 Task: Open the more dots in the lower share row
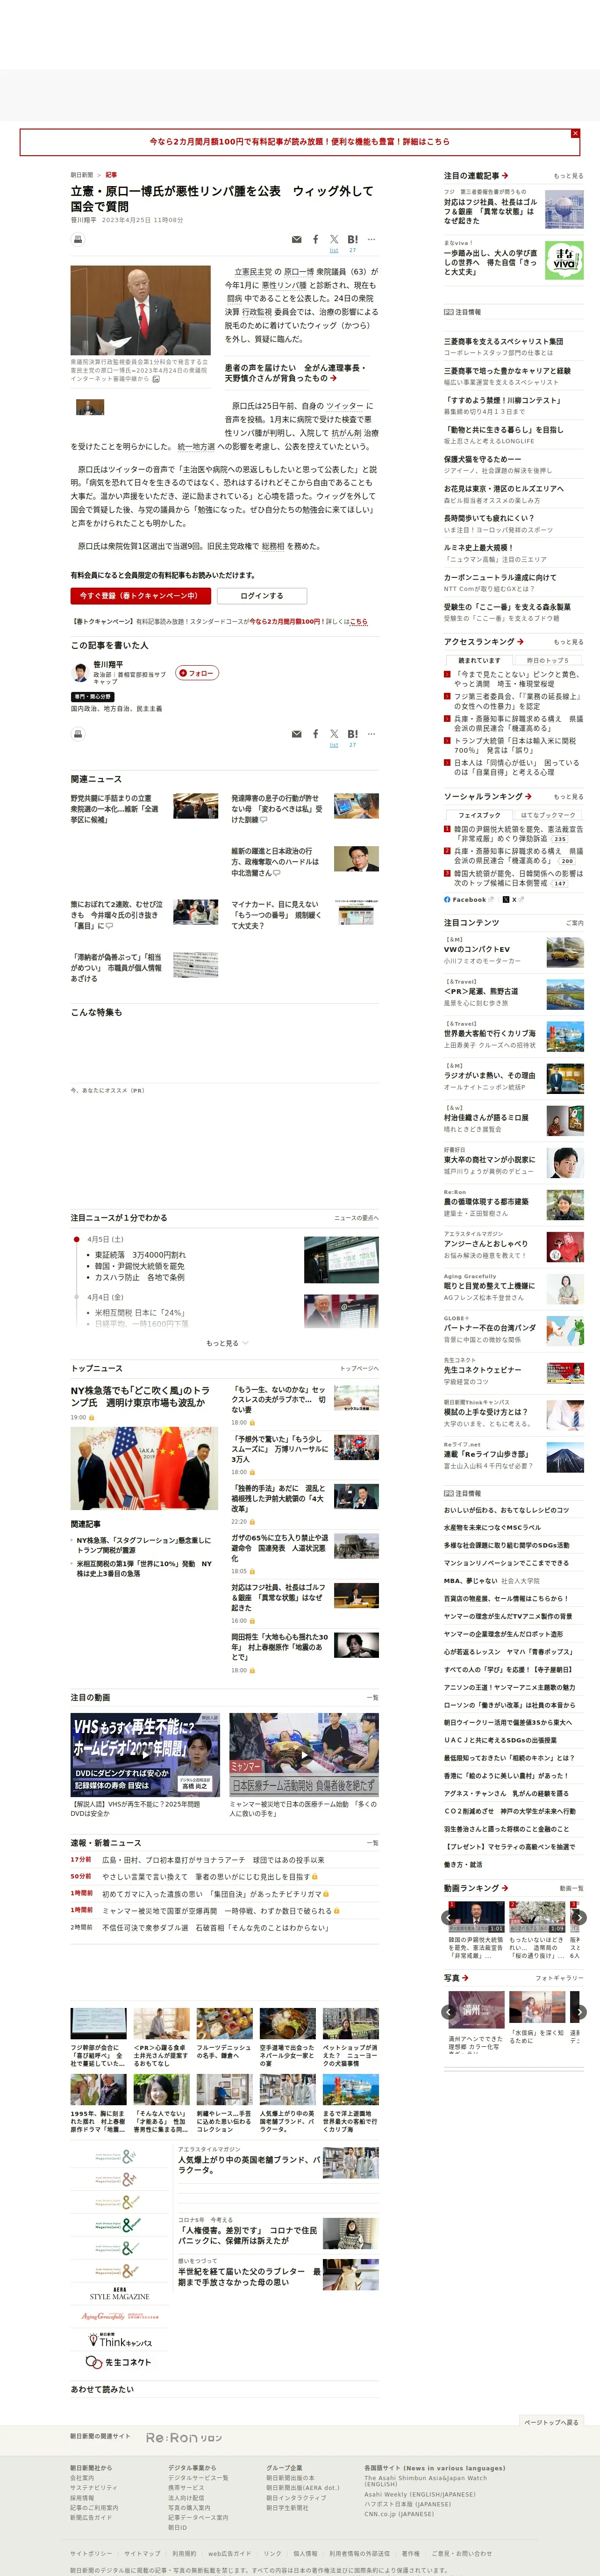(371, 734)
